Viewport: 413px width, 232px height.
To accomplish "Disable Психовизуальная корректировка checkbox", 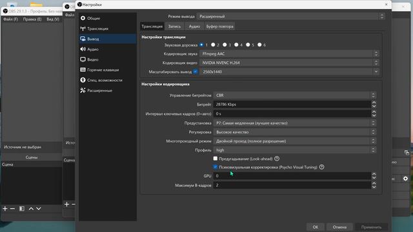I will (x=215, y=167).
